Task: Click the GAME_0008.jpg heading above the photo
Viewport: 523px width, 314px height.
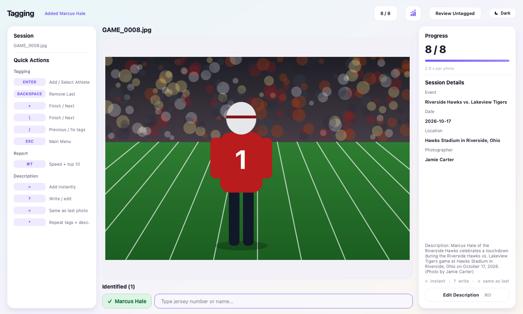Action: (x=127, y=30)
